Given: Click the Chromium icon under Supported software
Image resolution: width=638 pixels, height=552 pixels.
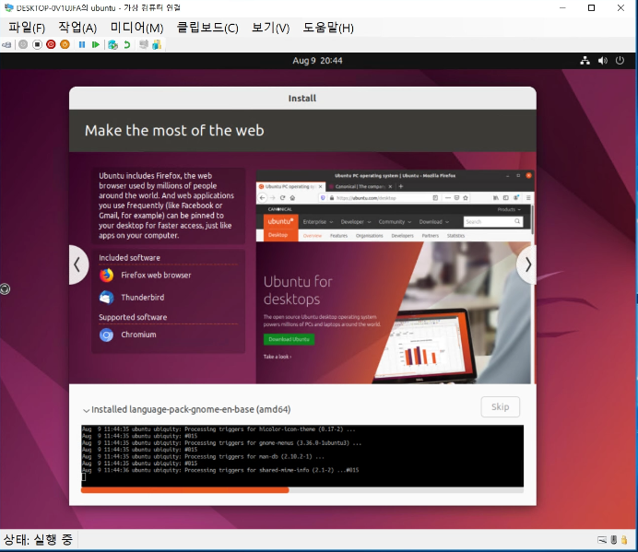Looking at the screenshot, I should click(x=107, y=335).
